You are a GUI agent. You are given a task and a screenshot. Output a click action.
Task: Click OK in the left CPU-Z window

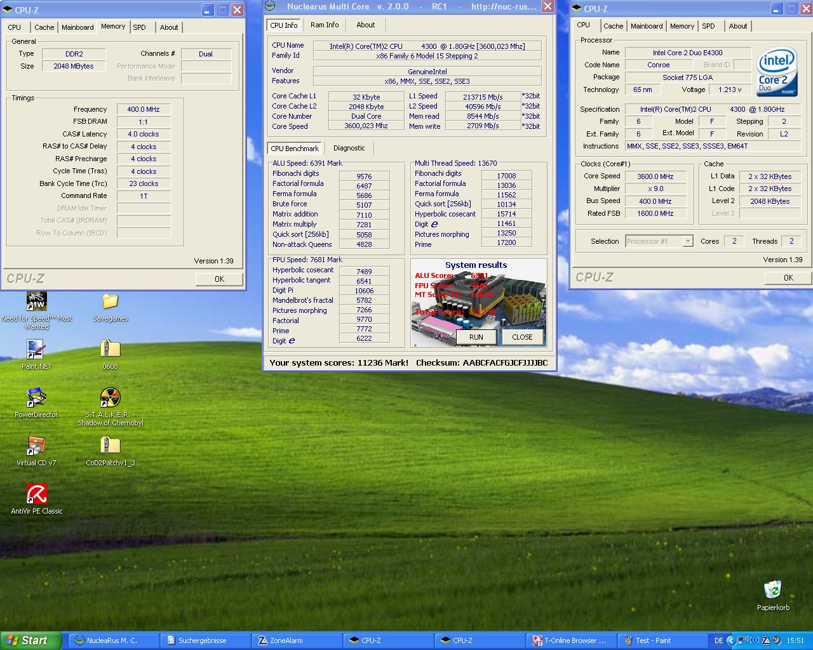(219, 279)
